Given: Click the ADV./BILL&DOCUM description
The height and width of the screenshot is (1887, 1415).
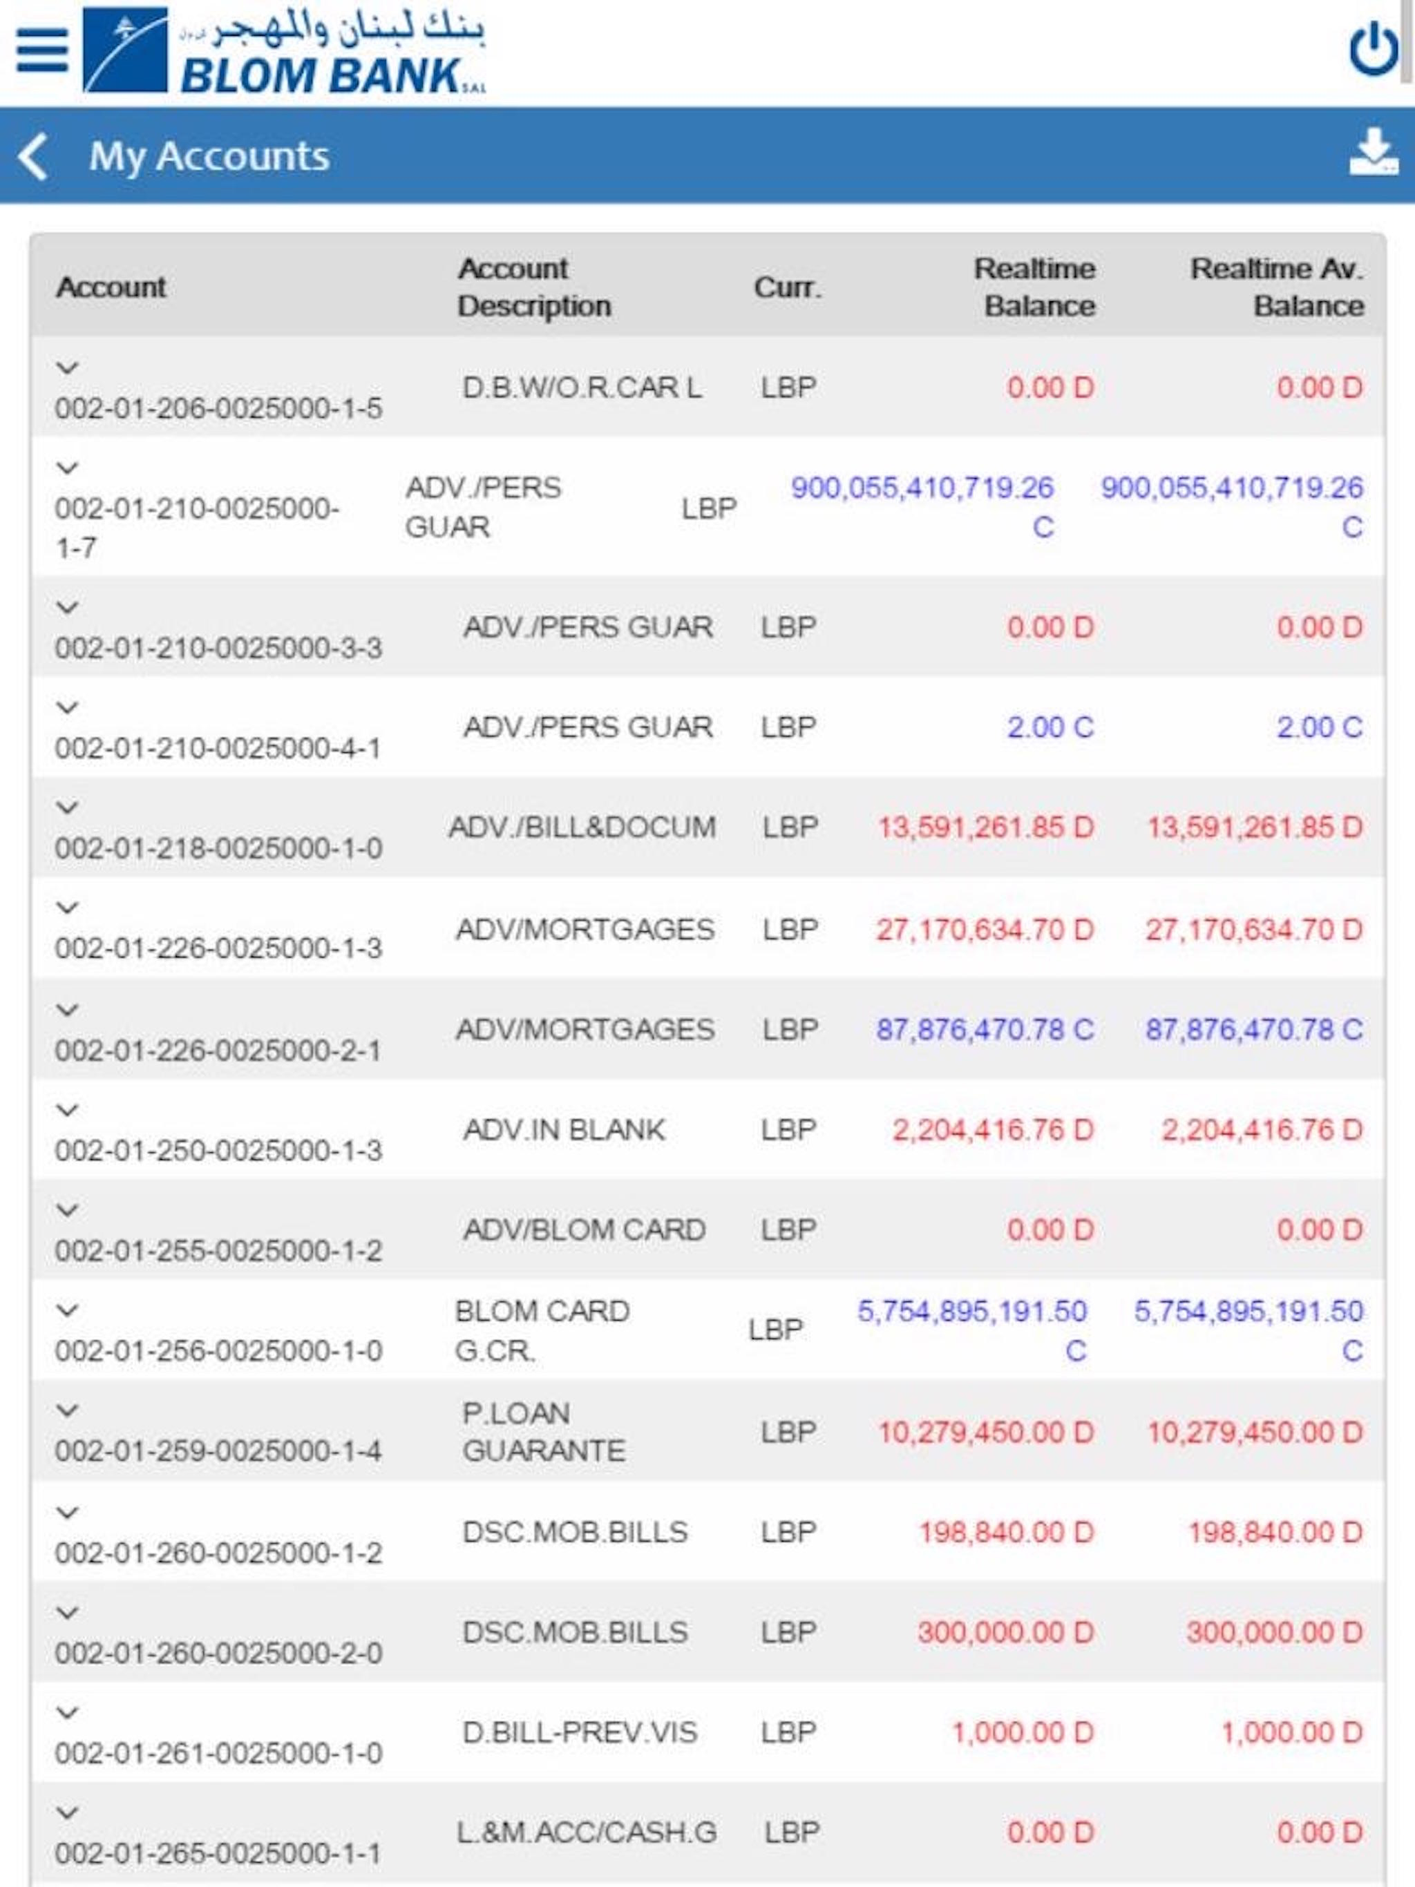Looking at the screenshot, I should click(582, 827).
